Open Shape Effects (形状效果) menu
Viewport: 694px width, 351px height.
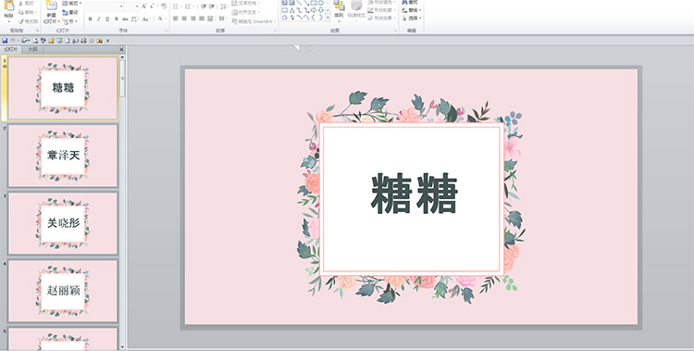tap(381, 18)
